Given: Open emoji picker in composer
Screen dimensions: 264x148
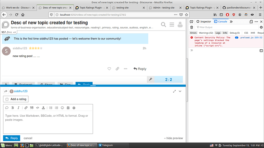Looking at the screenshot, I should (62, 108).
